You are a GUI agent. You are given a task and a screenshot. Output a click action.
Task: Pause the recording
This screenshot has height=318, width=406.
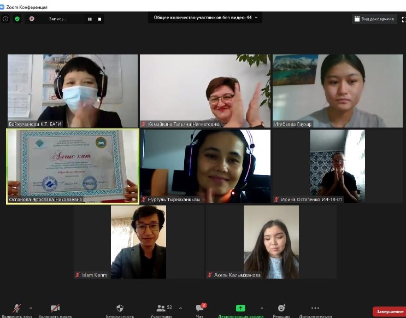90,19
